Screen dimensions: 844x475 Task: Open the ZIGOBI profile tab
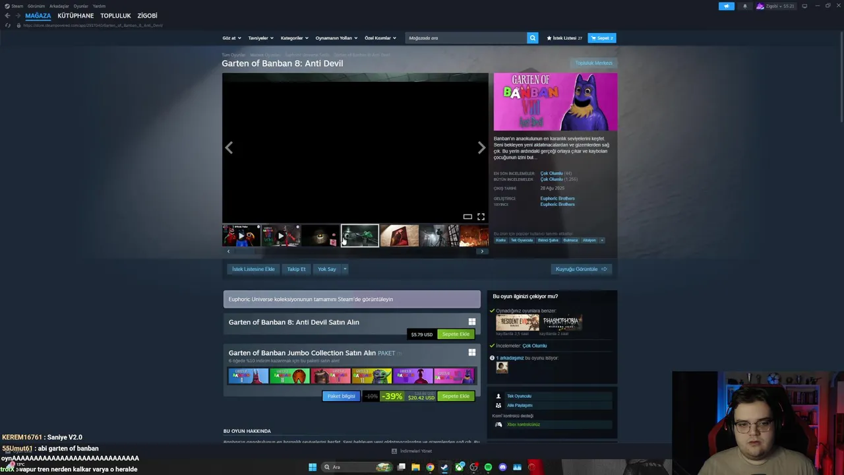147,15
